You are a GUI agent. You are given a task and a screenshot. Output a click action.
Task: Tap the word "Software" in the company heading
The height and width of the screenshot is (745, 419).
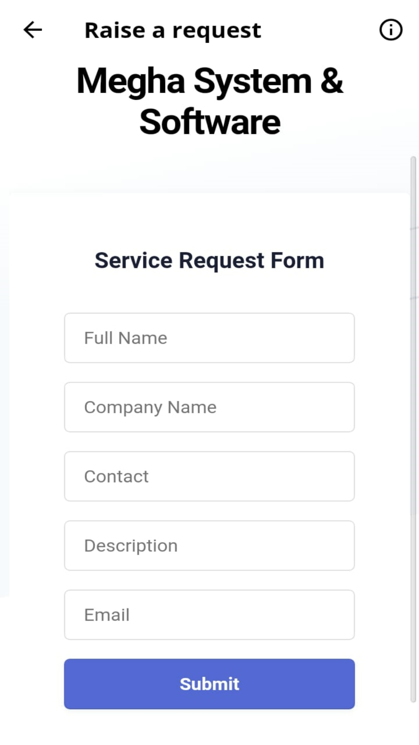click(x=210, y=122)
